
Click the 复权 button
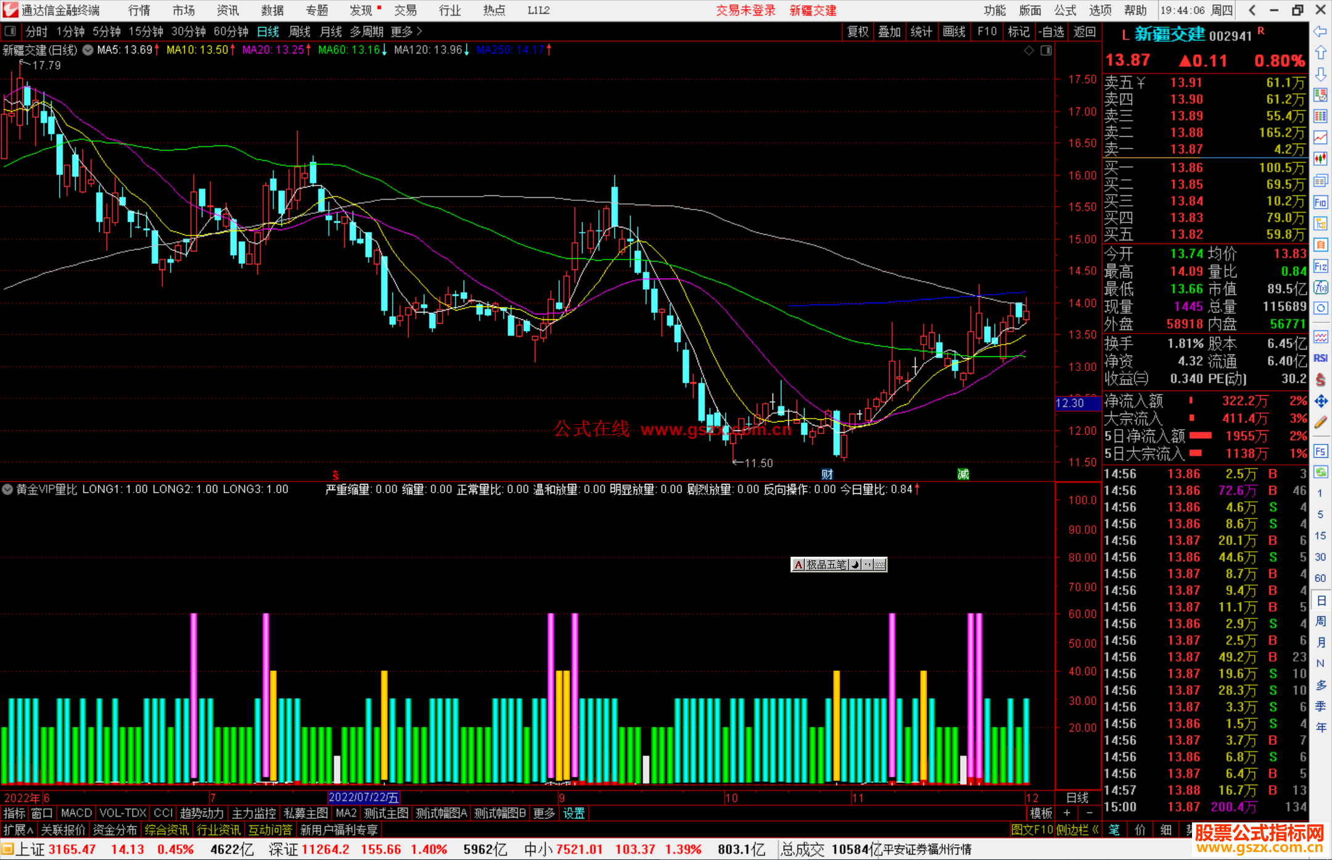coord(857,31)
